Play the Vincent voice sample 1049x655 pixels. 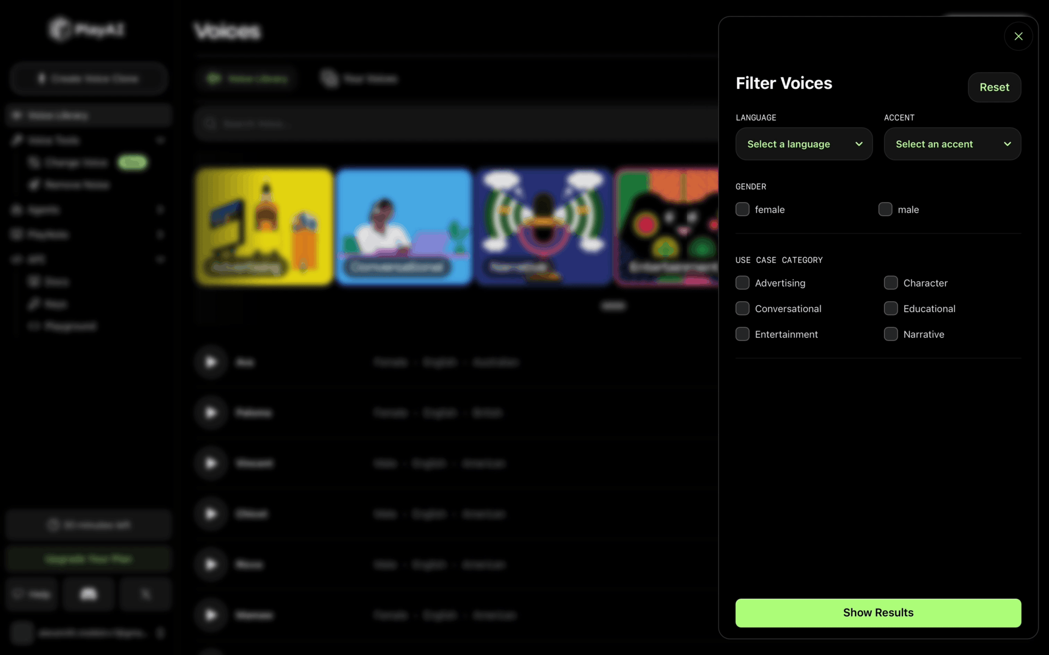(210, 463)
